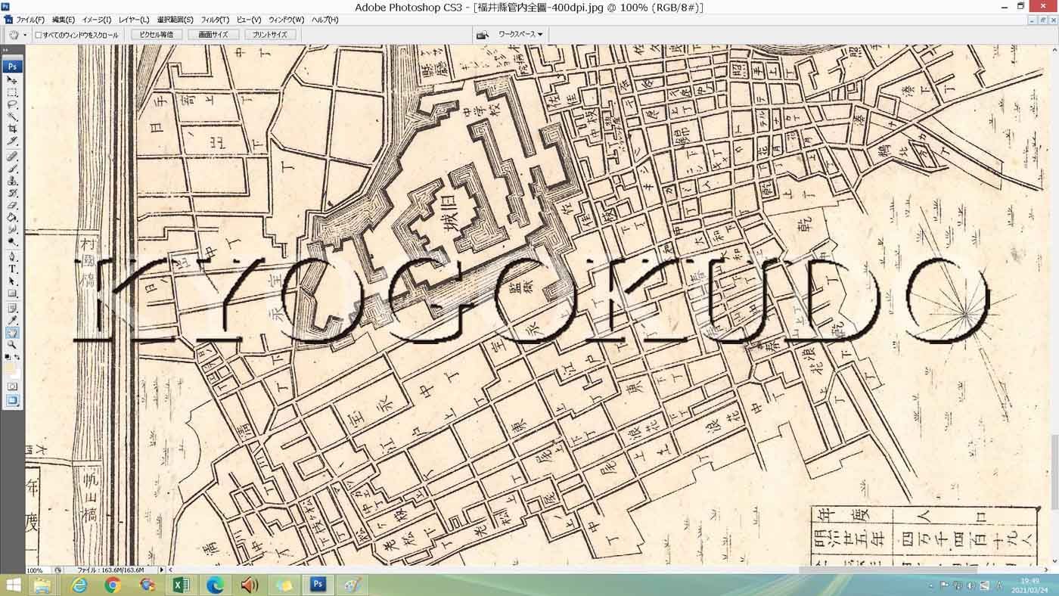Open the Hand tool preset picker arrow
Screen dimensions: 1059x596
click(24, 35)
